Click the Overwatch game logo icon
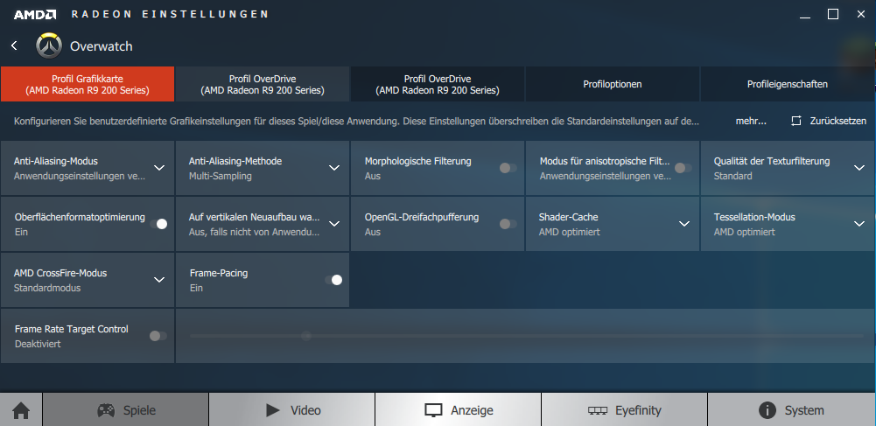Image resolution: width=876 pixels, height=426 pixels. coord(49,45)
